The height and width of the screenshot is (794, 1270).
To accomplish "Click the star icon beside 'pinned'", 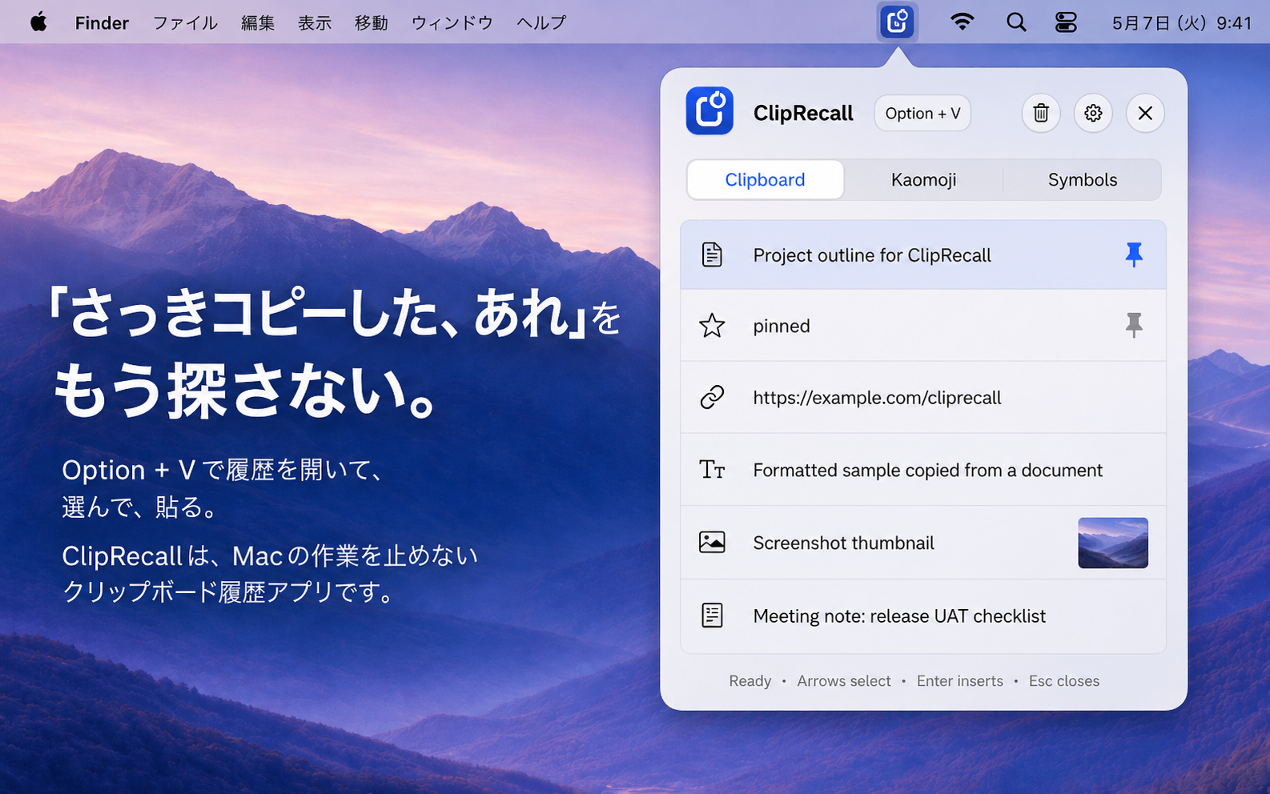I will 712,325.
